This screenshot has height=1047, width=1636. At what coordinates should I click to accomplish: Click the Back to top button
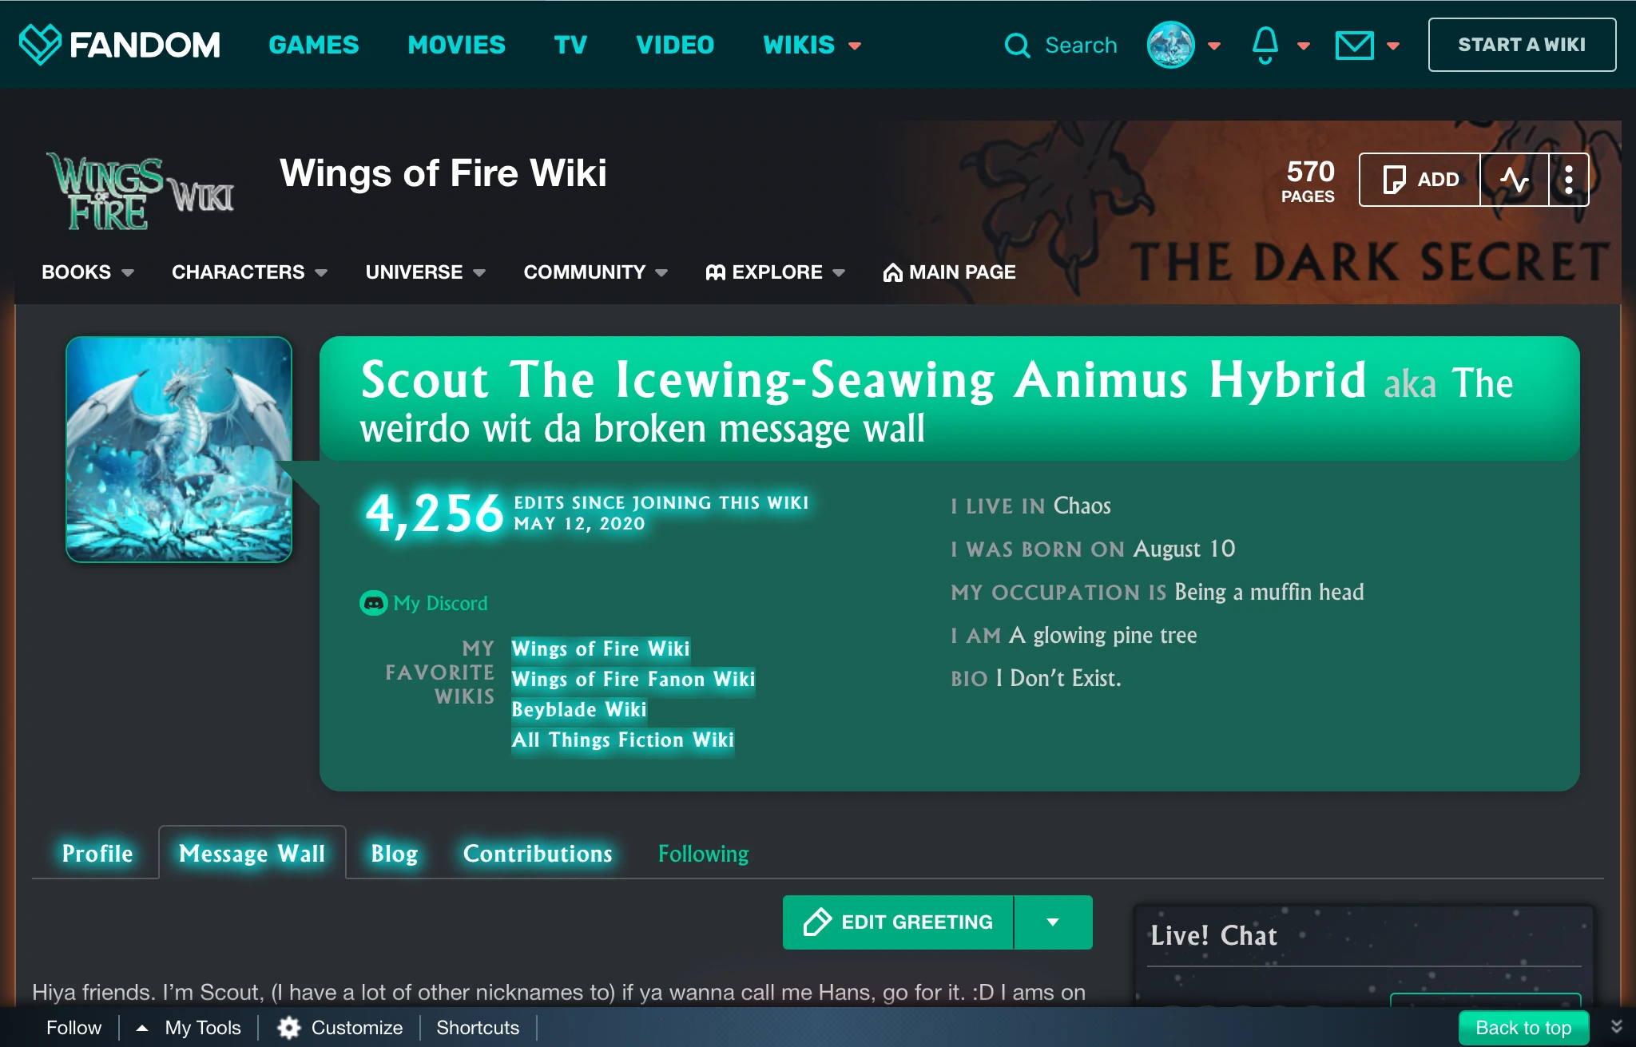(x=1523, y=1028)
